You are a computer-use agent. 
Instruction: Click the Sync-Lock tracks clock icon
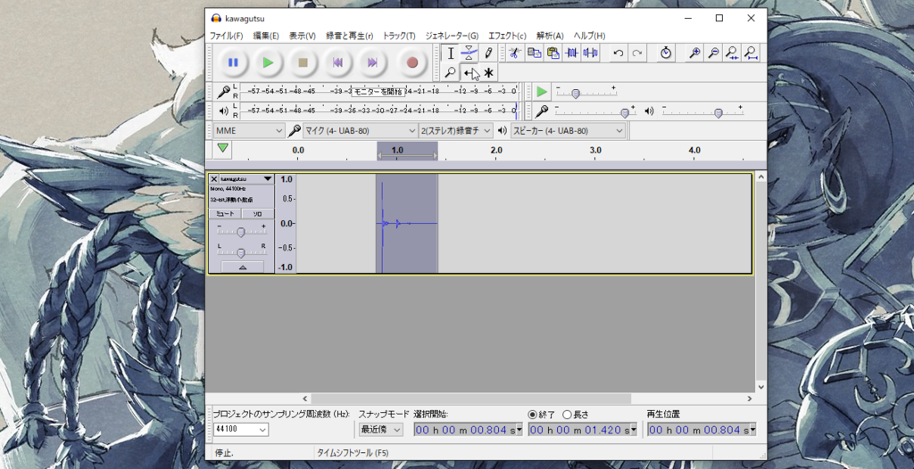pos(666,53)
